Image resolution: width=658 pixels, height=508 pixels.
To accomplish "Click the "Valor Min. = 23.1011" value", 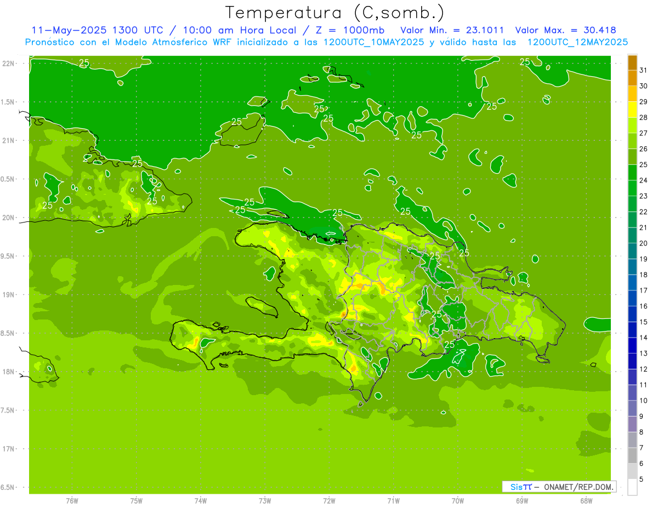I will pyautogui.click(x=452, y=30).
